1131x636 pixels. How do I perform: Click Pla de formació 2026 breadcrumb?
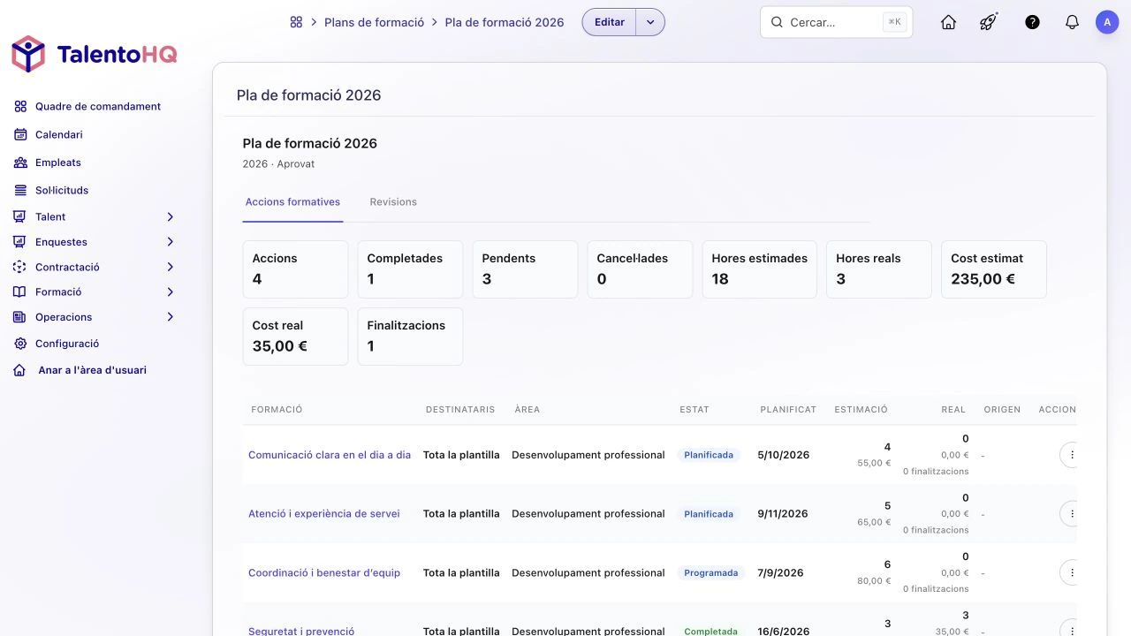pyautogui.click(x=505, y=22)
